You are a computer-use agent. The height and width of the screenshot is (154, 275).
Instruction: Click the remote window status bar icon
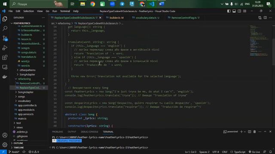[x=3, y=152]
